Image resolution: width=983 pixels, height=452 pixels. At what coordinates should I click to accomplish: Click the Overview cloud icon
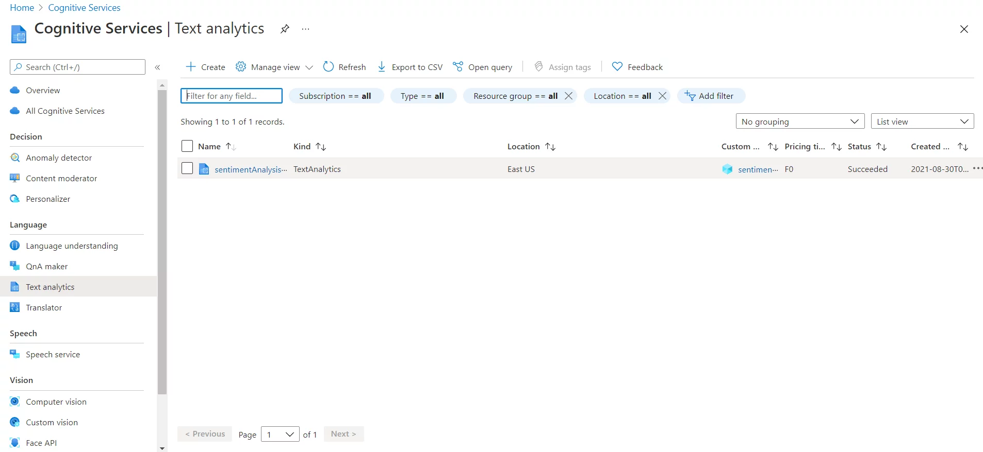tap(15, 90)
